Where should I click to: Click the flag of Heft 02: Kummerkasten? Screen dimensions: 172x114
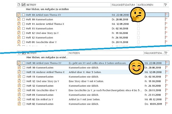coord(167,104)
